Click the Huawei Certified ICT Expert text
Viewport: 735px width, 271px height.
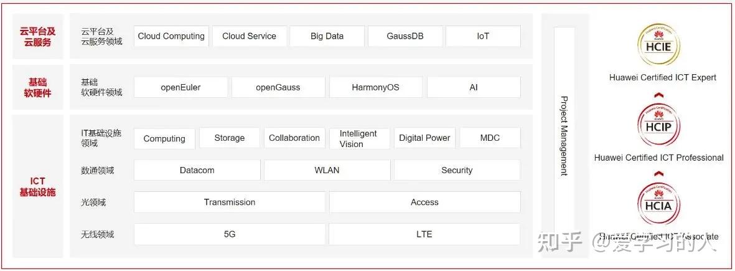tap(663, 78)
